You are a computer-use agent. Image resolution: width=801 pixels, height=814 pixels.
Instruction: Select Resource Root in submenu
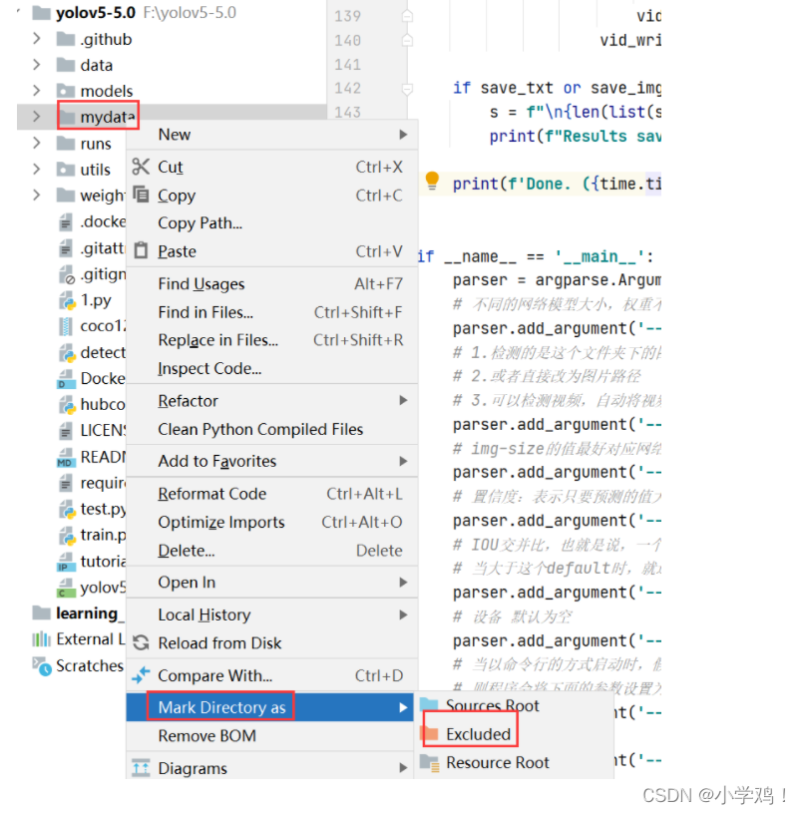(497, 762)
